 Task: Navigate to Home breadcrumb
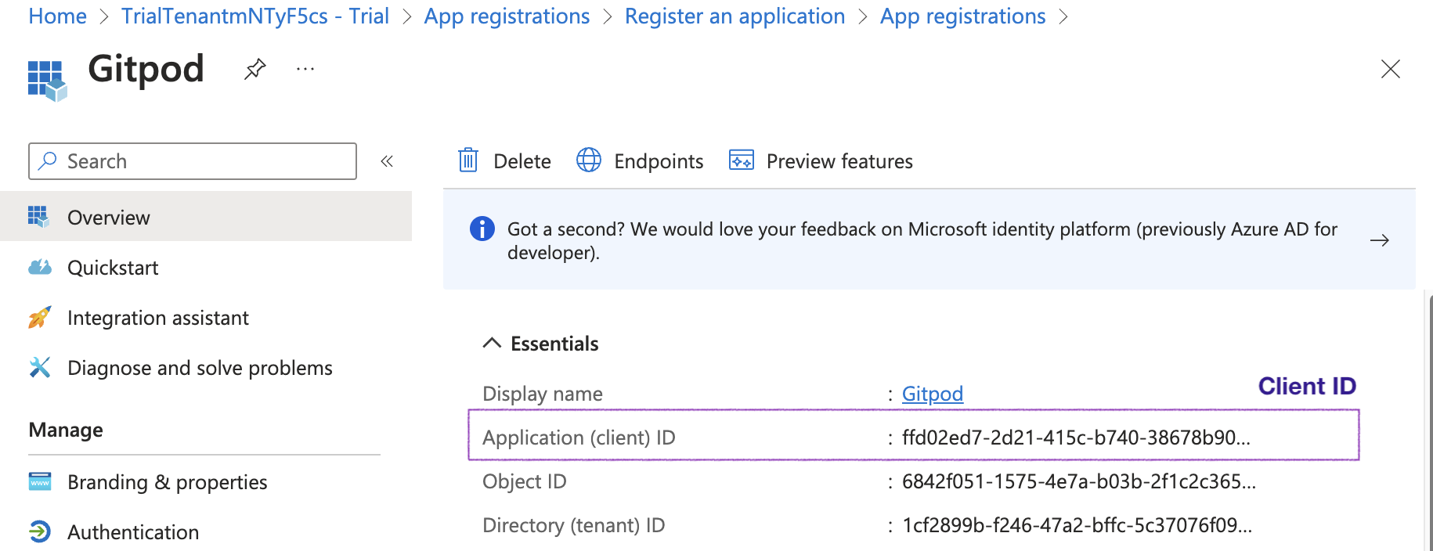tap(57, 16)
